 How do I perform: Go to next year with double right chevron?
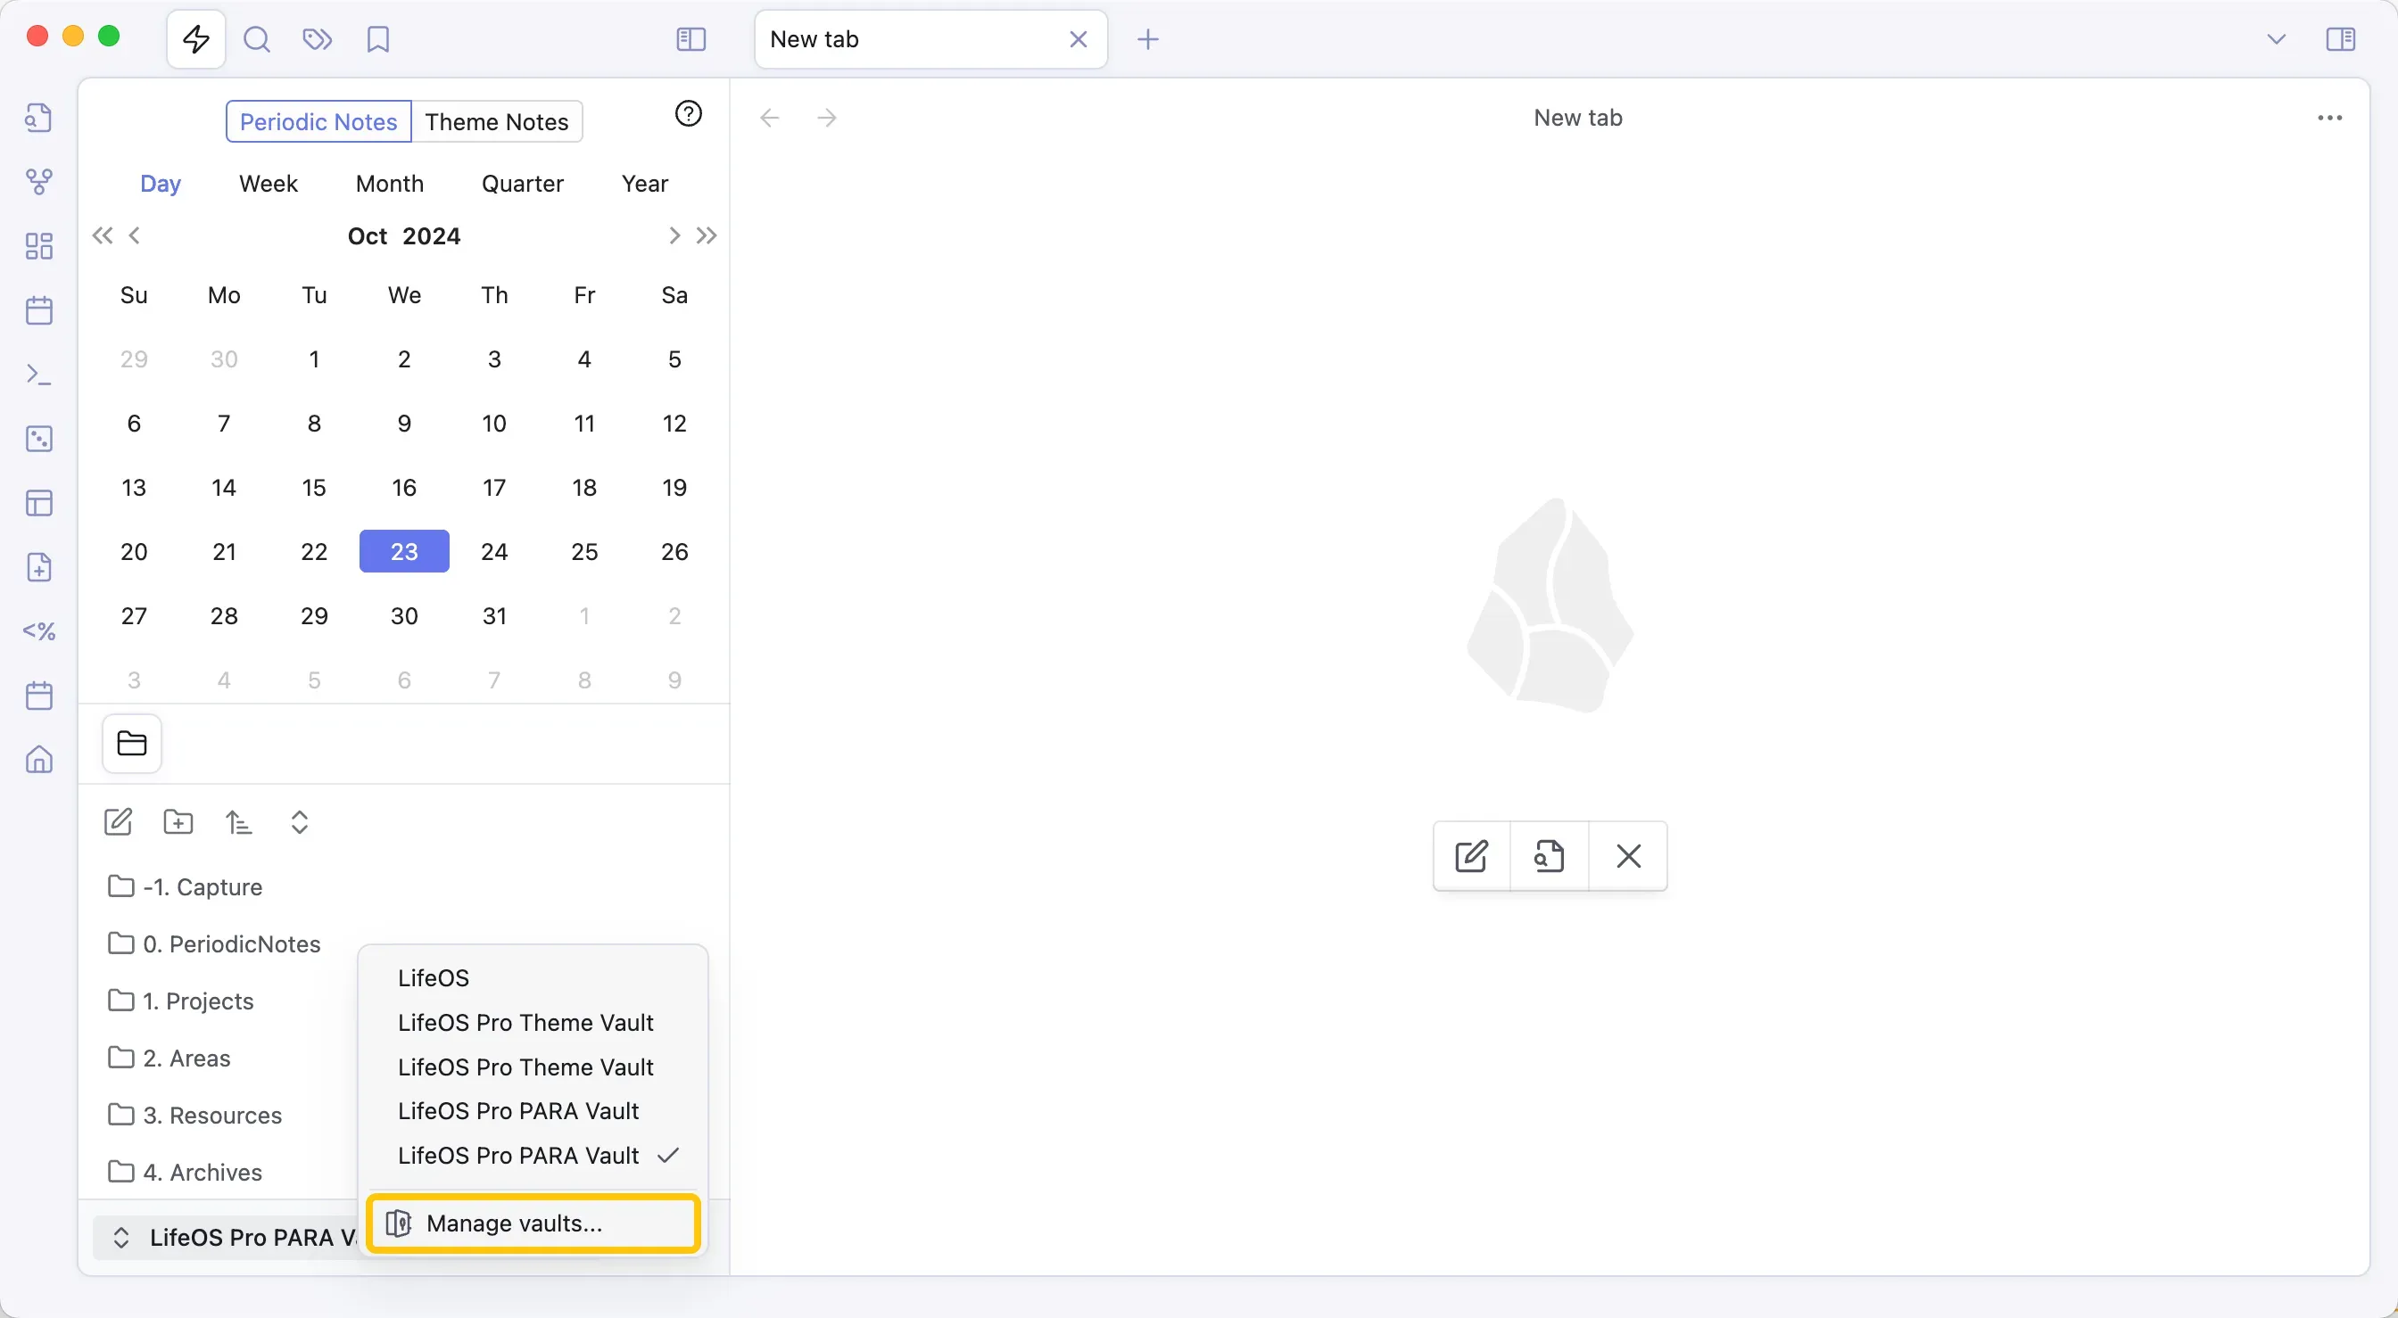[x=707, y=235]
